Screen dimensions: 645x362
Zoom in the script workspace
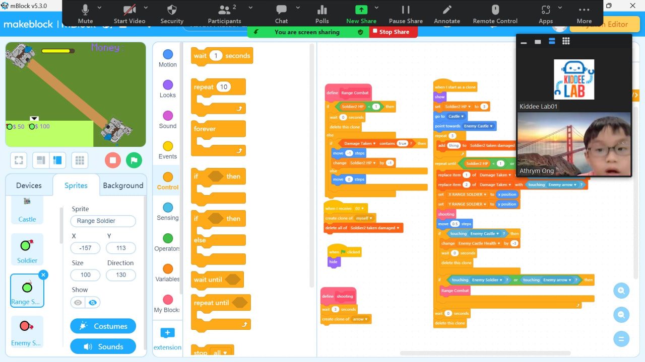[x=621, y=291]
